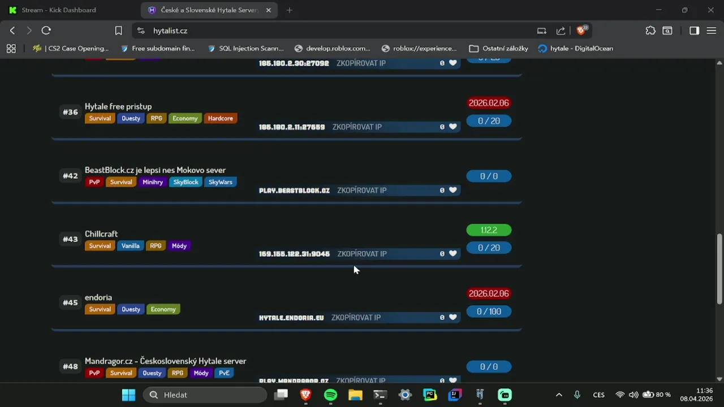Open Mandragor.cz Československý Hytale server listing
This screenshot has width=724, height=407.
pos(165,361)
